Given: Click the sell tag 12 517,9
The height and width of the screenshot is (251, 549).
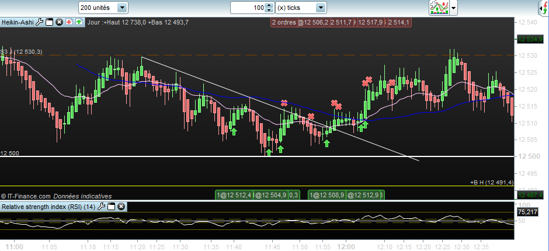Looking at the screenshot, I should [370, 22].
